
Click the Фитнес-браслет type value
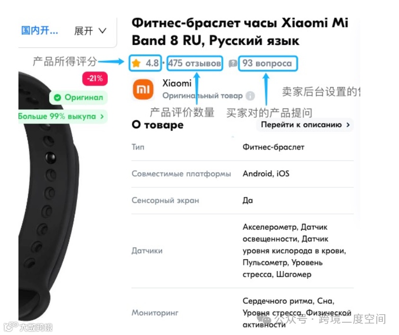tap(273, 147)
